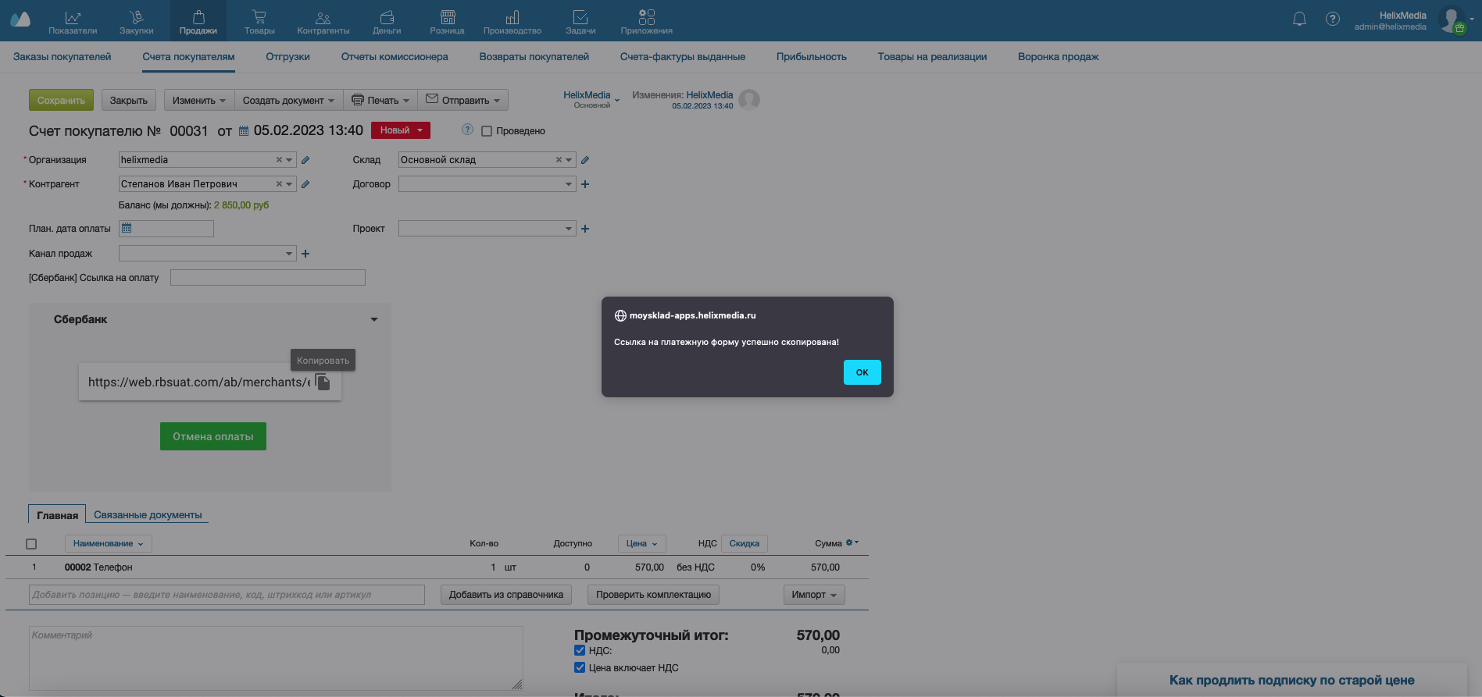Switch to Отгрузки tab
The image size is (1482, 697).
[x=287, y=57]
